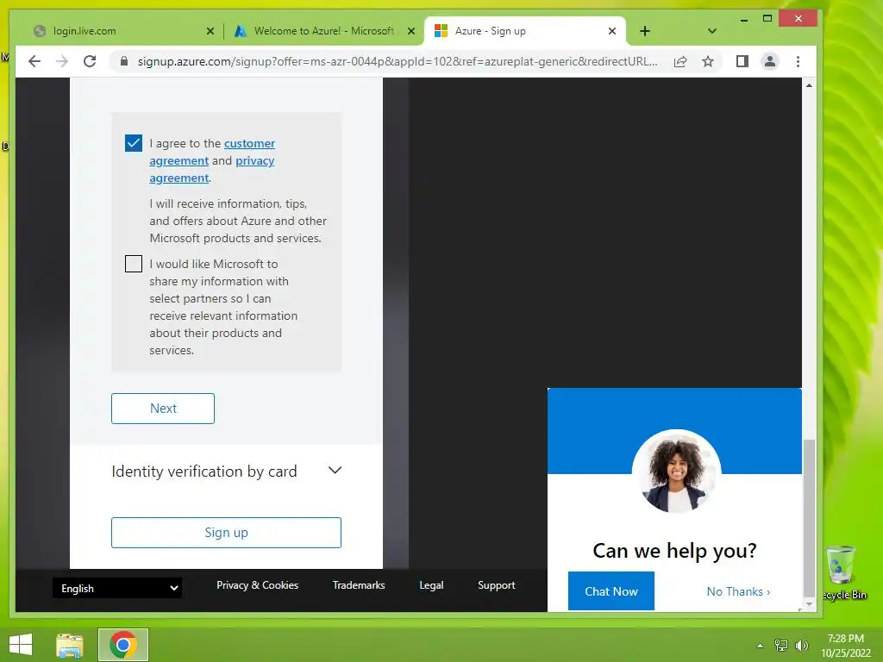
Task: Click the scrollbar up arrow
Action: [809, 85]
